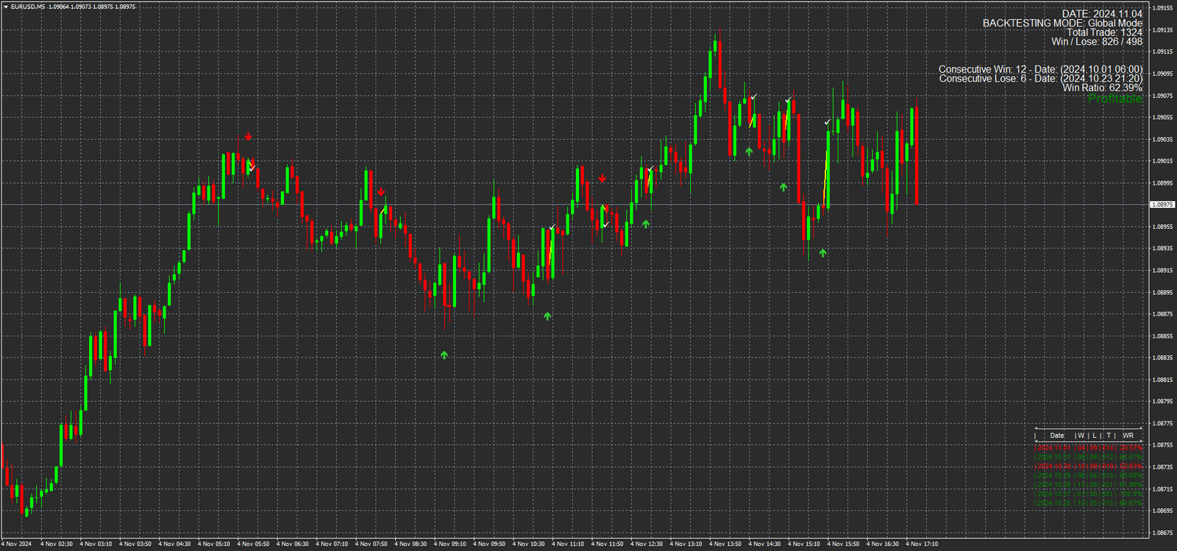This screenshot has width=1177, height=551.
Task: Click the WR column header in table
Action: point(1128,436)
